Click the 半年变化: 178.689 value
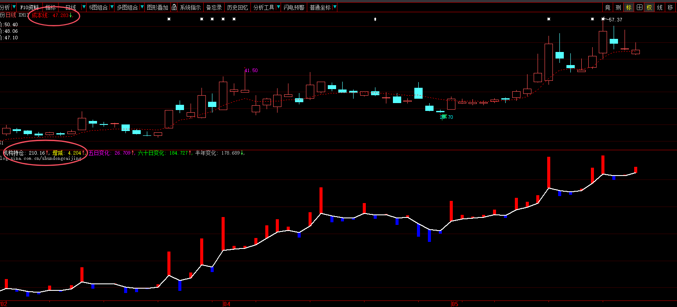The height and width of the screenshot is (307, 677). tap(218, 153)
